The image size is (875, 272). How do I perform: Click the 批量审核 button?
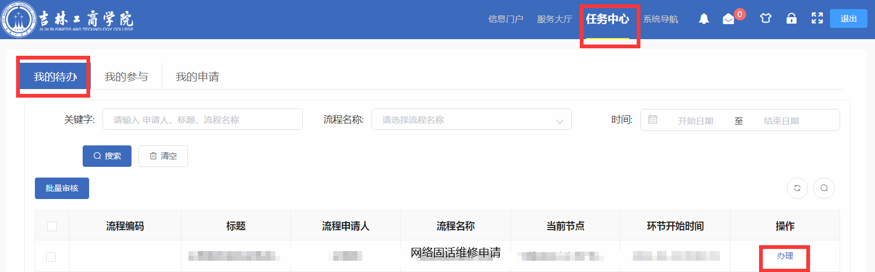click(62, 188)
